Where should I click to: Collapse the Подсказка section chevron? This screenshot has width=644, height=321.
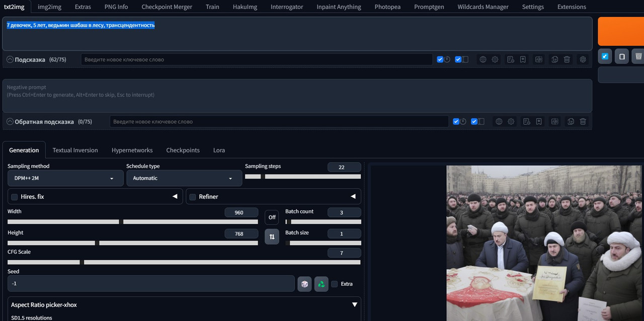pyautogui.click(x=10, y=59)
